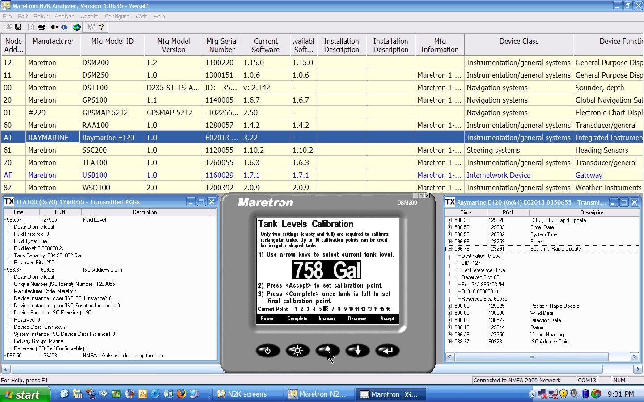This screenshot has width=644, height=402.
Task: Select the Maretron WSO100 device row
Action: (x=322, y=188)
